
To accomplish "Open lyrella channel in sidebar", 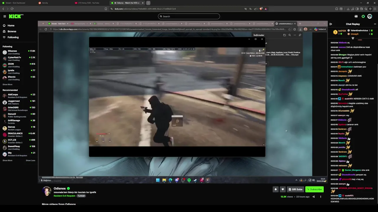I will [x=19, y=72].
